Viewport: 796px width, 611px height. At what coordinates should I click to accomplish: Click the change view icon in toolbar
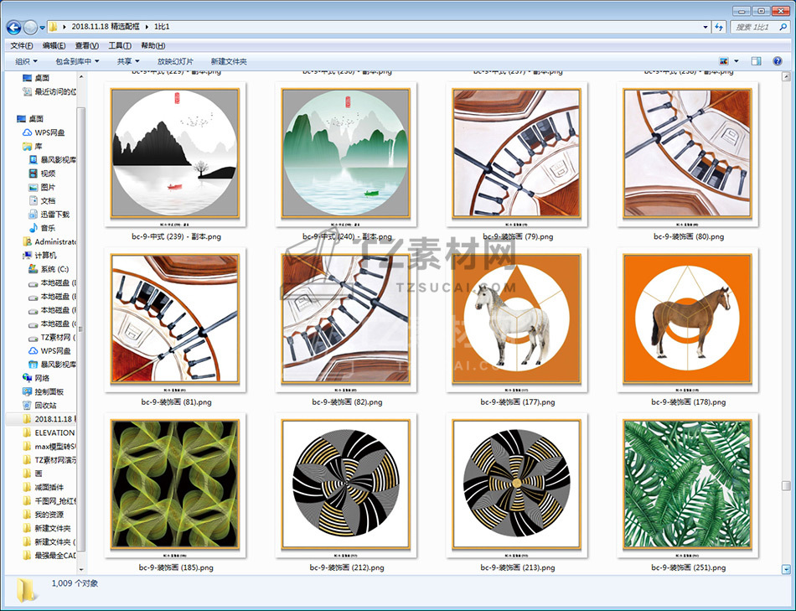724,61
